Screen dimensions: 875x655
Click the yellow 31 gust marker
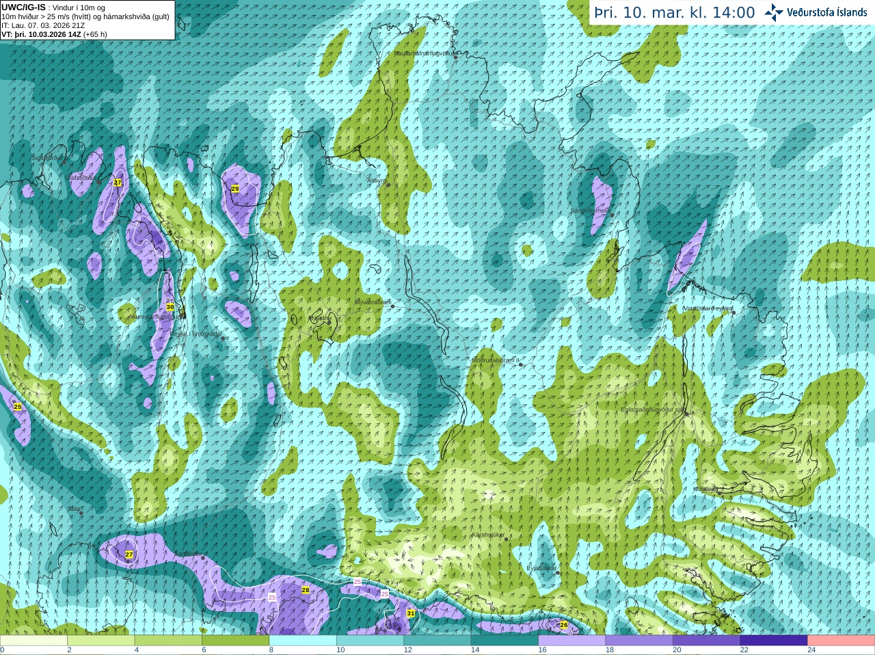(411, 613)
